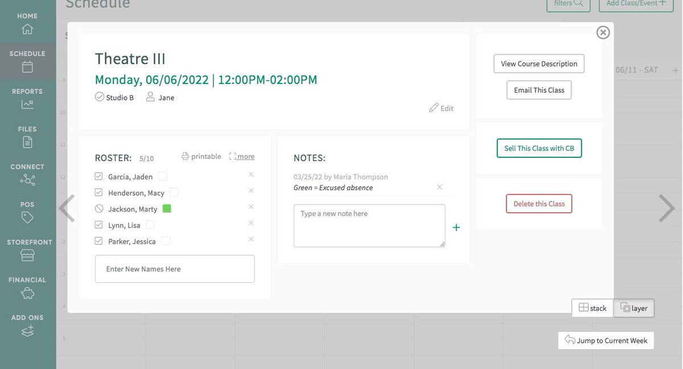Click Sell This Class with CB
683x369 pixels.
[539, 148]
